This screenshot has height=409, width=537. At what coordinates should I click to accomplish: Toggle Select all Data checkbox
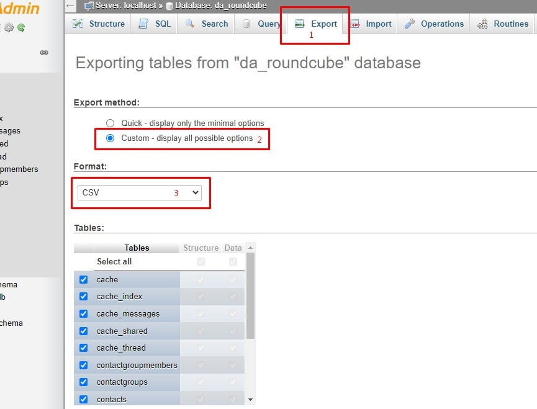point(233,262)
